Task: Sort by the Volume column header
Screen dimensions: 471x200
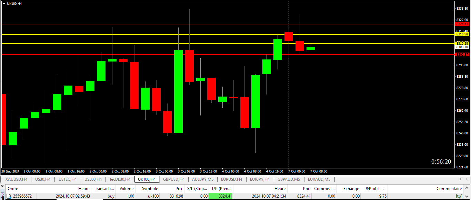Action: [x=126, y=189]
